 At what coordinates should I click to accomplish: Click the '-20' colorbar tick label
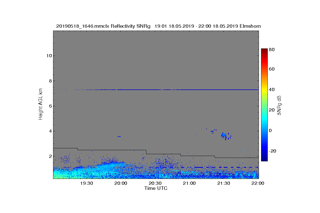(273, 151)
